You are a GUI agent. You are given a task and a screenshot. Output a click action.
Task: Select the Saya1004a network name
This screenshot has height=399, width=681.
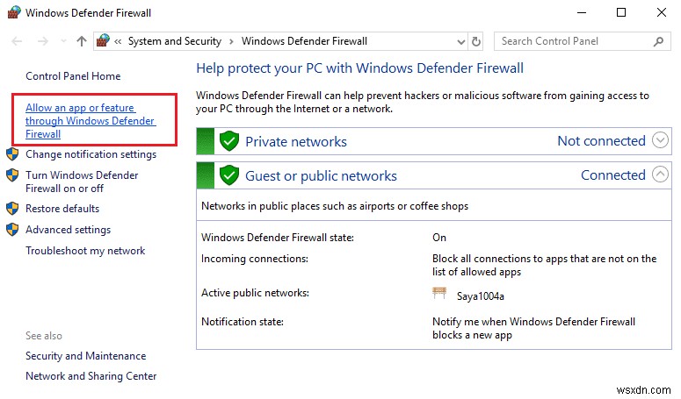[x=481, y=296]
